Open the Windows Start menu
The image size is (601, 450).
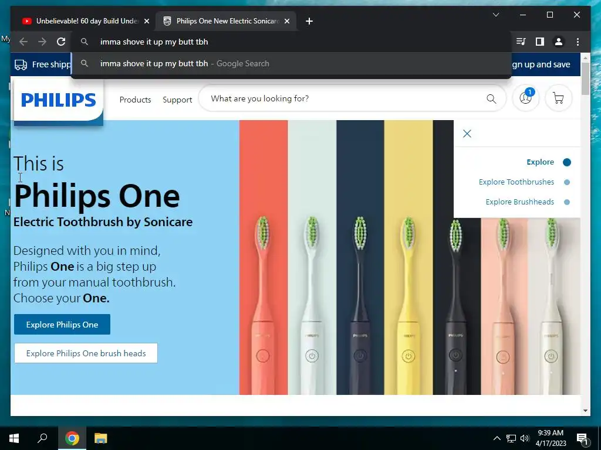[x=14, y=438]
